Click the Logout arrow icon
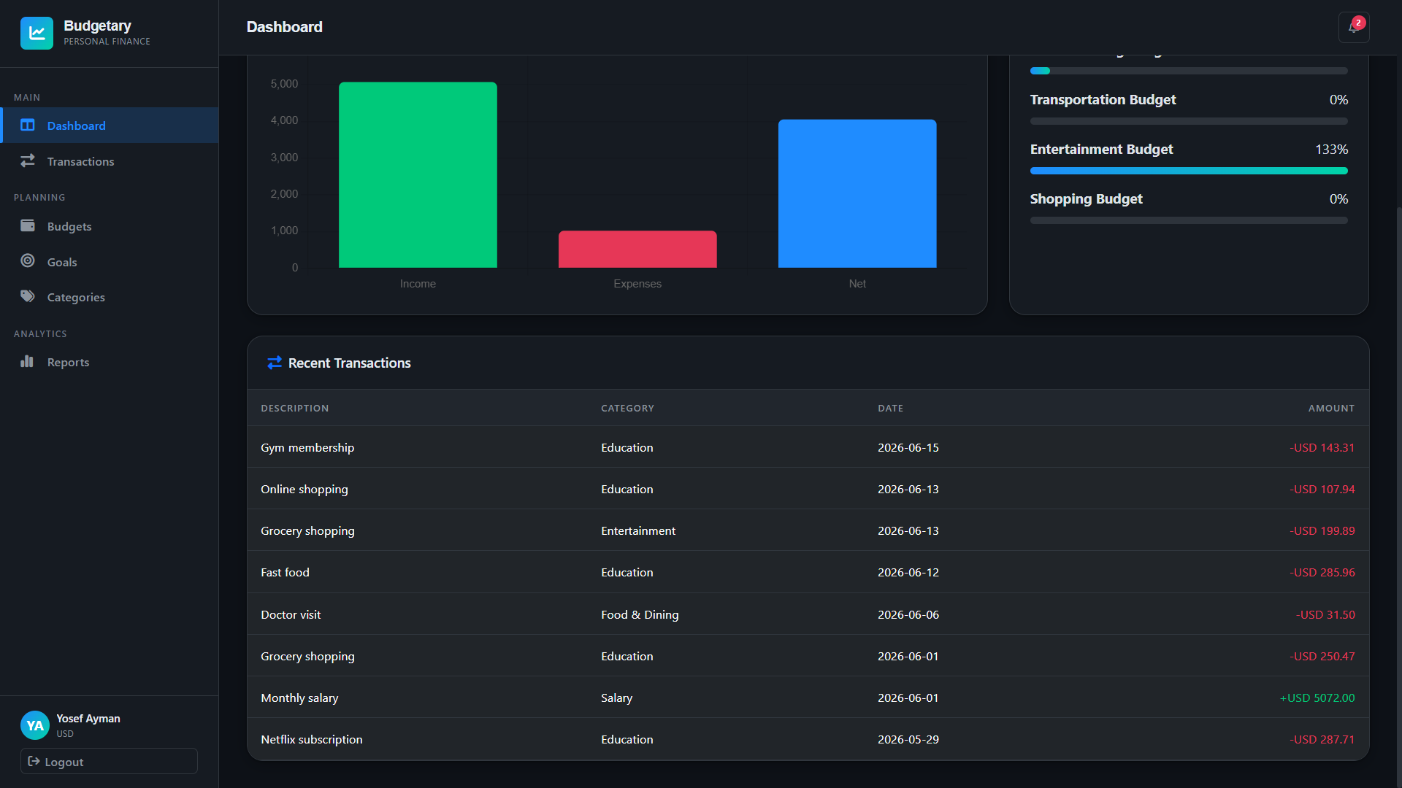The image size is (1402, 788). 34,761
